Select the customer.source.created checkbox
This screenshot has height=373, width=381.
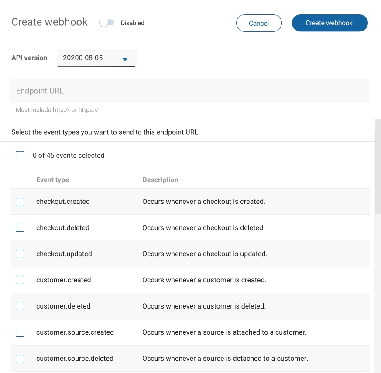pyautogui.click(x=20, y=332)
